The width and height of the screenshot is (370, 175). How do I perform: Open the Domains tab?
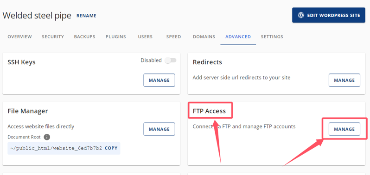tap(204, 36)
